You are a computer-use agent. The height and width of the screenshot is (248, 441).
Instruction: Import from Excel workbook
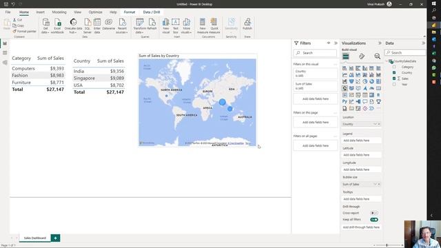57,26
